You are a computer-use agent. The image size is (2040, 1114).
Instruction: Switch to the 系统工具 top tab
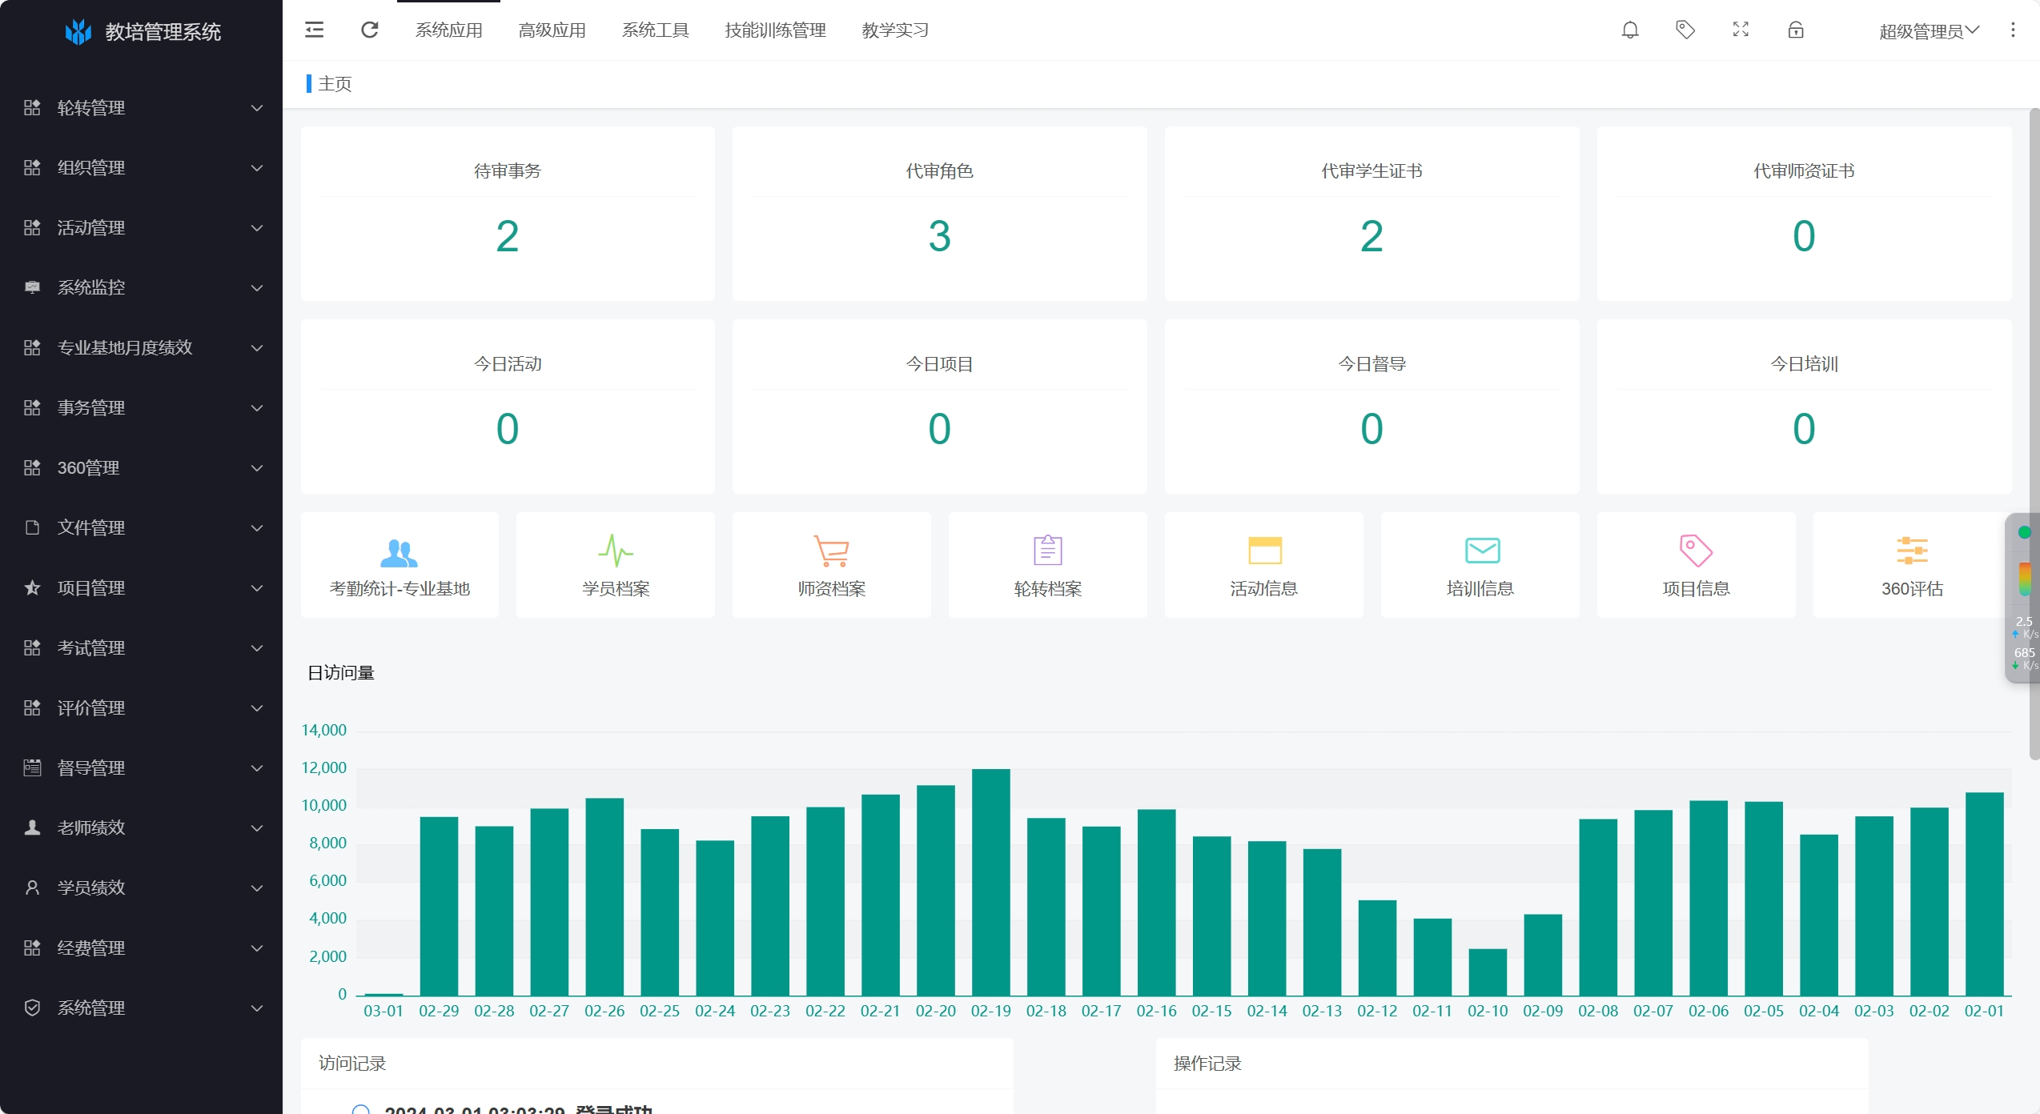click(655, 30)
